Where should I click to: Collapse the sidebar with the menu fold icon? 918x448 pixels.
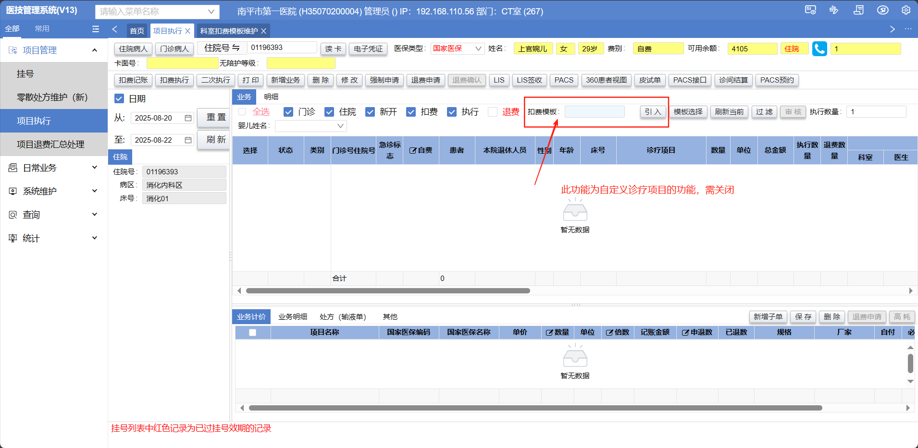point(96,29)
